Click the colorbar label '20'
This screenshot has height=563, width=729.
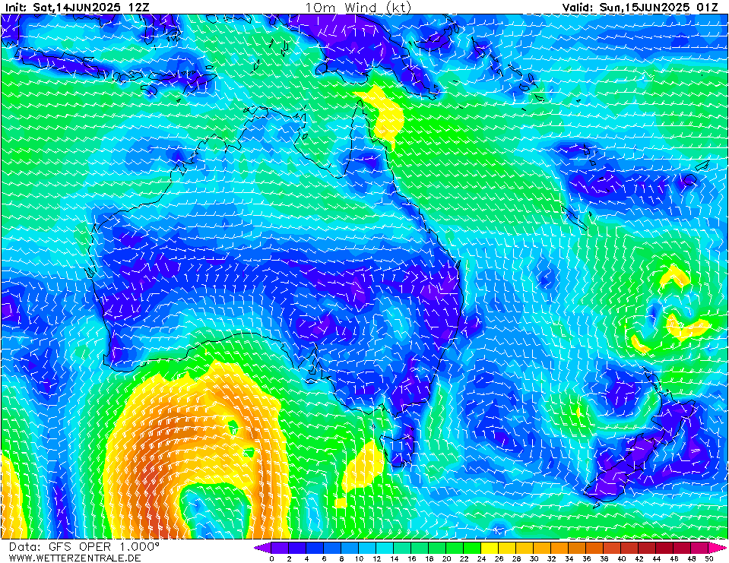[446, 558]
